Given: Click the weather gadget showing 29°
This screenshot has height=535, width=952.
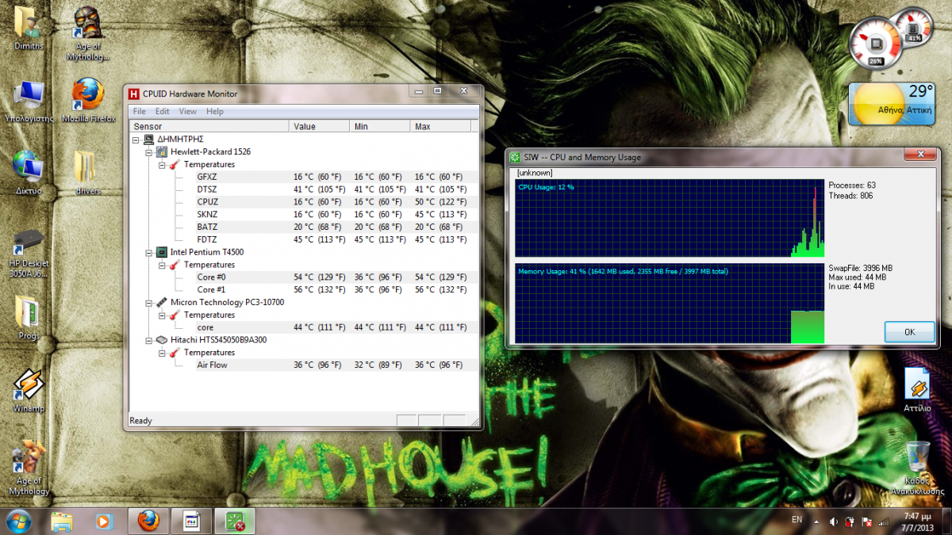Looking at the screenshot, I should pyautogui.click(x=893, y=104).
